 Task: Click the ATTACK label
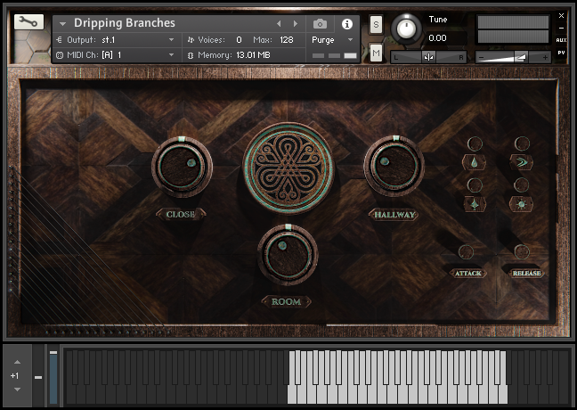(x=468, y=273)
